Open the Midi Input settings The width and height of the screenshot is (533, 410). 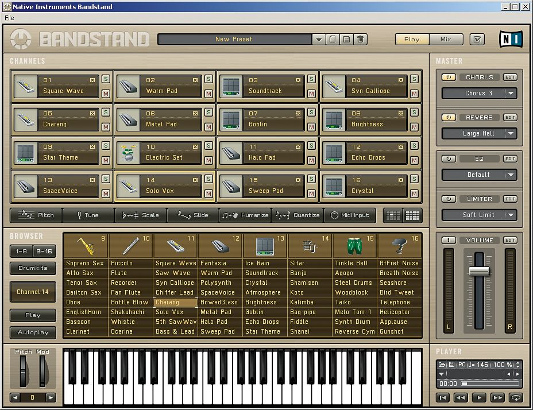click(350, 215)
